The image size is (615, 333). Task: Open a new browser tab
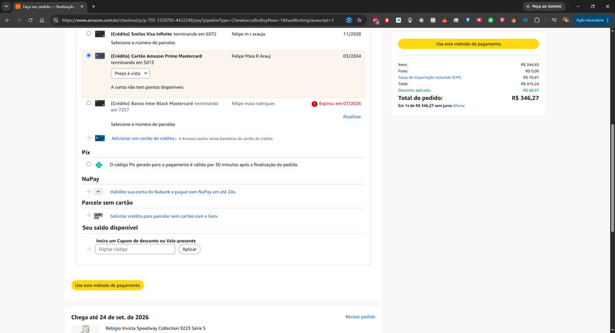click(x=93, y=6)
